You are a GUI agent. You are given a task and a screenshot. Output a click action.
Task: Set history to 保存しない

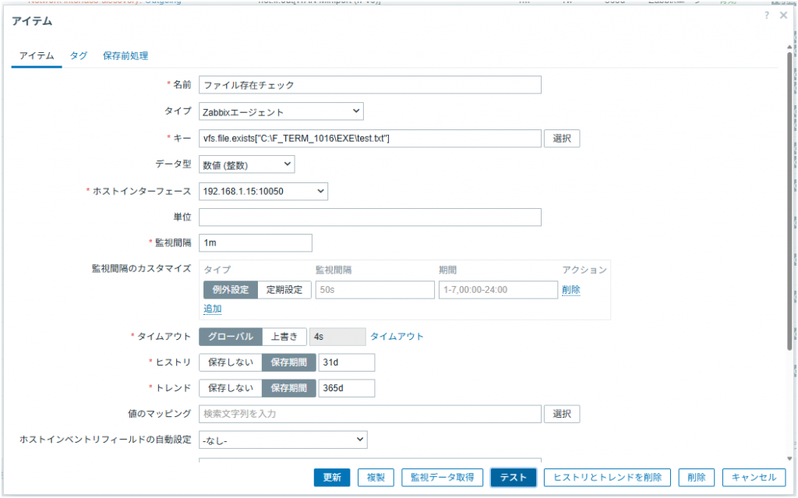tap(230, 362)
